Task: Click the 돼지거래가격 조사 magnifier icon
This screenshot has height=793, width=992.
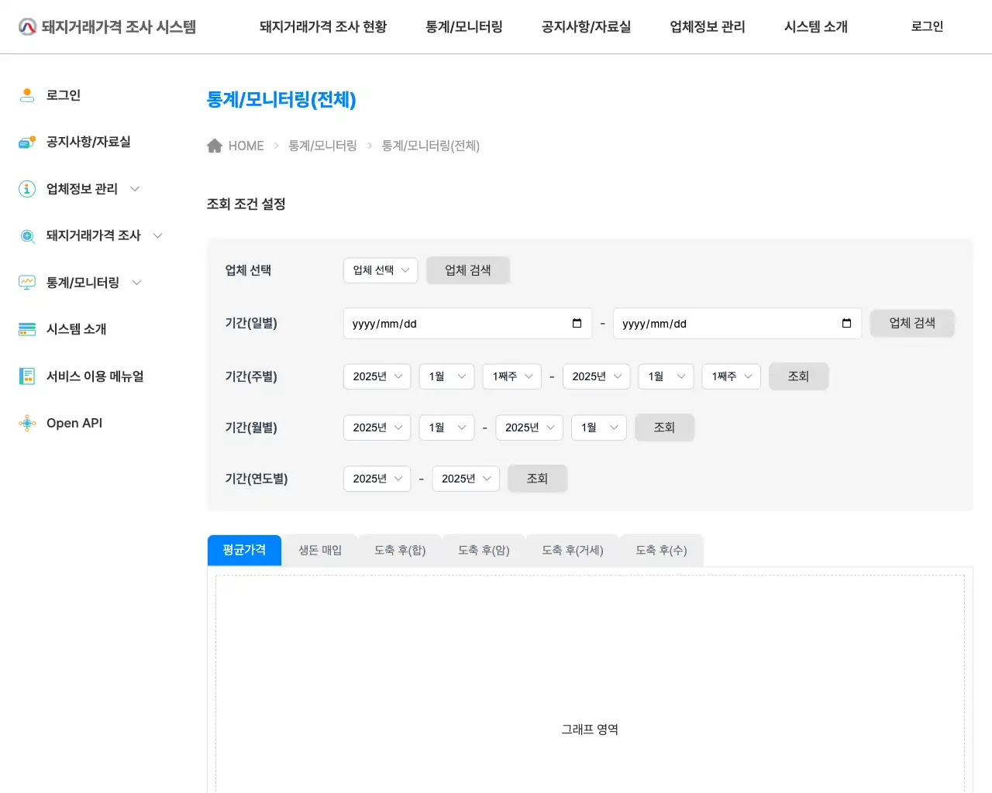Action: point(26,235)
